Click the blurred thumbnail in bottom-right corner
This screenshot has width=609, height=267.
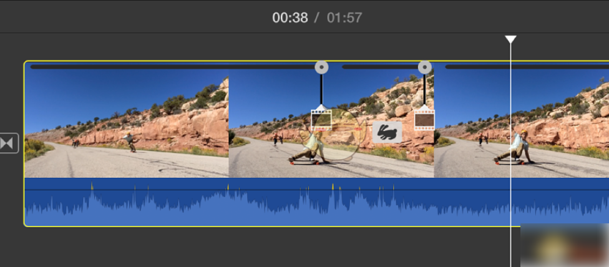pyautogui.click(x=565, y=246)
